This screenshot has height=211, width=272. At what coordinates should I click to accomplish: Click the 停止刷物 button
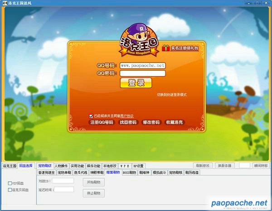pos(94,193)
